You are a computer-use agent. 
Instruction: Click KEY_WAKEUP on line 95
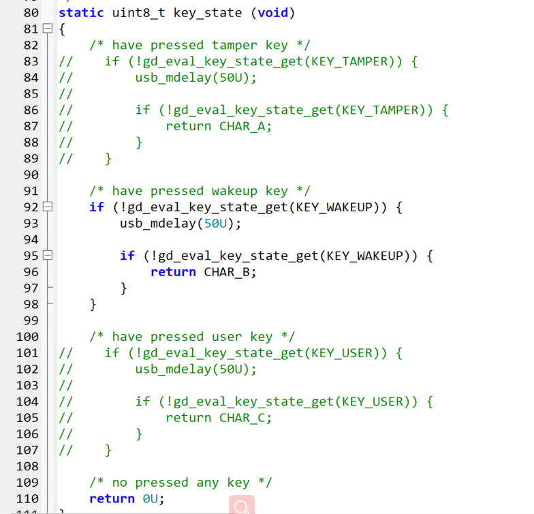365,256
